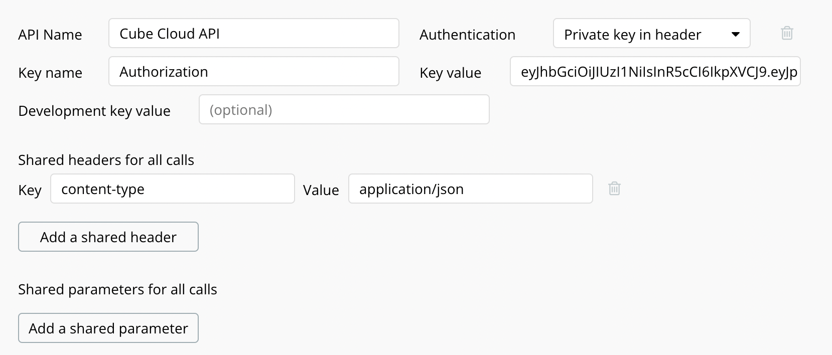This screenshot has width=832, height=355.
Task: Select the optional Development key value field
Action: tap(344, 110)
